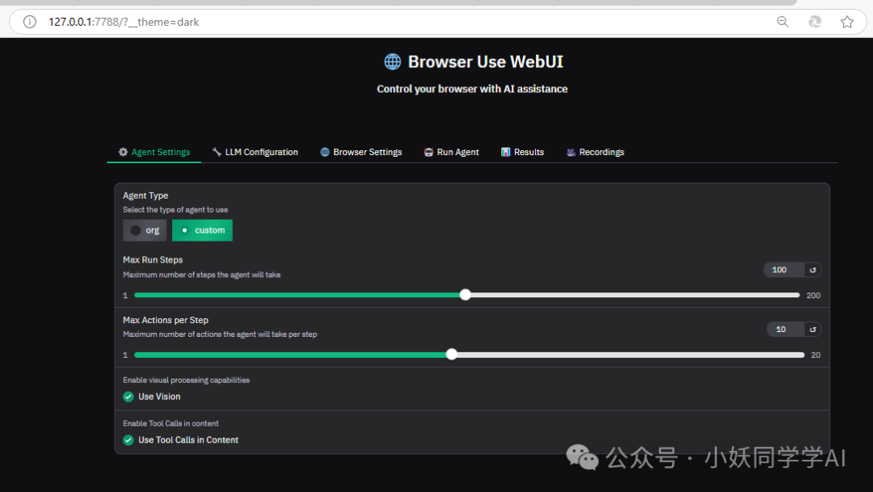Click 'Enable Tool Calls in content' text
873x492 pixels.
pyautogui.click(x=171, y=423)
